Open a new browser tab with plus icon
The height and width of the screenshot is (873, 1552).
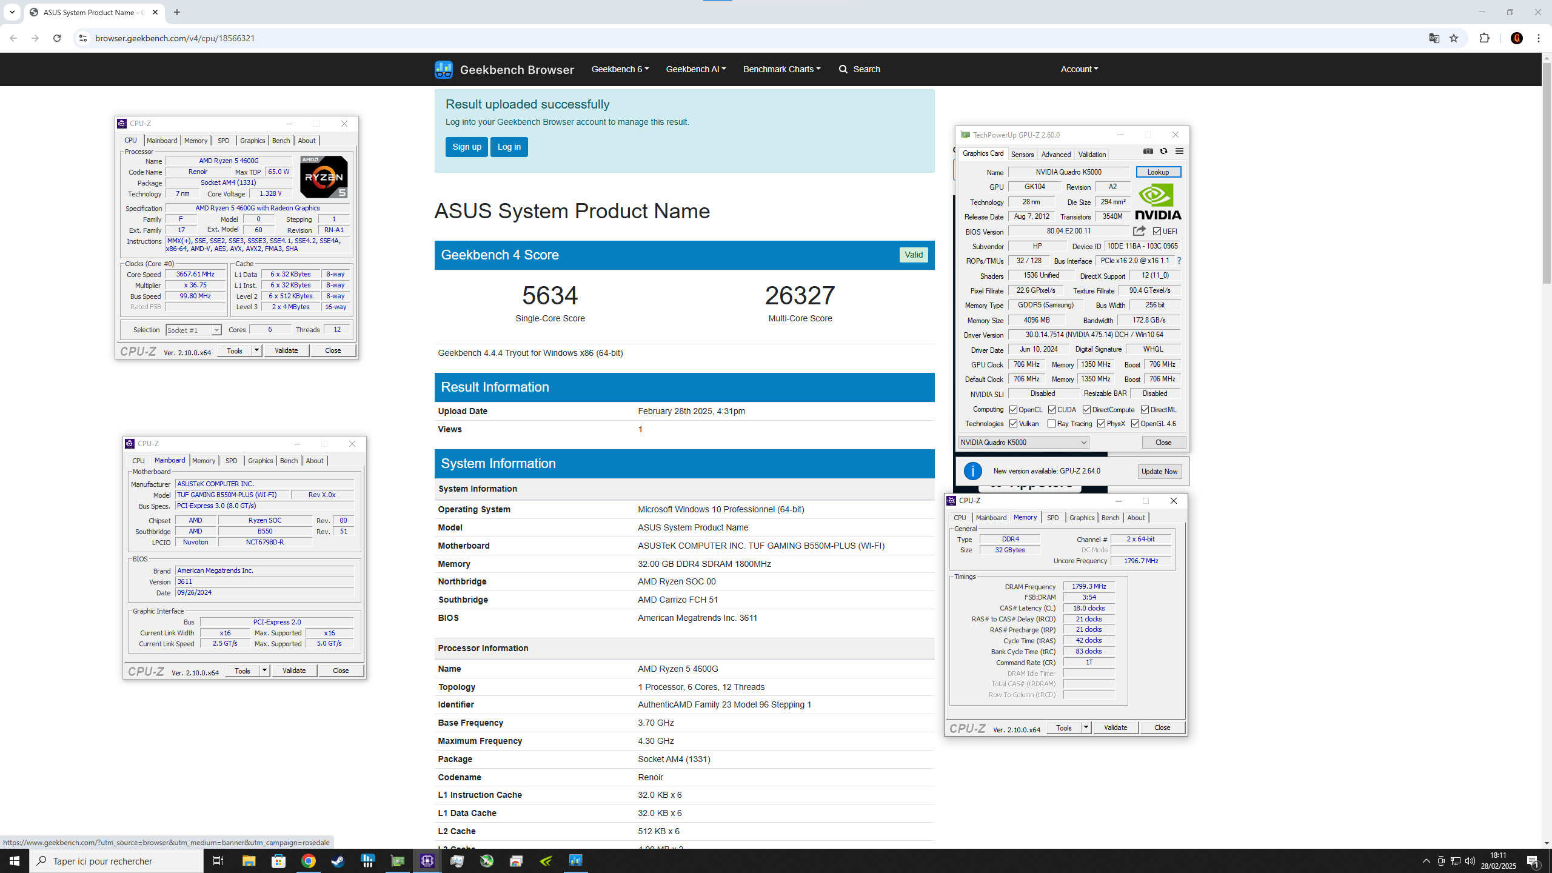177,12
